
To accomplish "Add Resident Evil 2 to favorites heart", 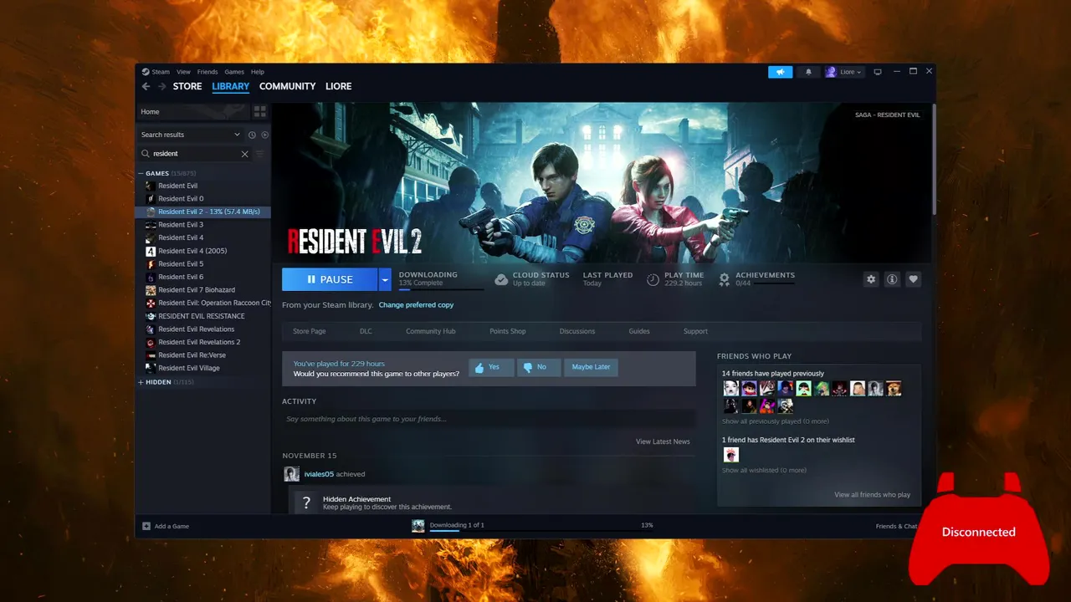I will click(x=913, y=279).
